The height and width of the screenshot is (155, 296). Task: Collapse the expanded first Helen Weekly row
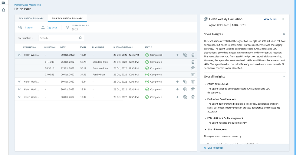tap(19, 55)
